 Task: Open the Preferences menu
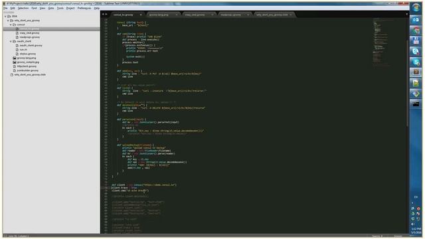pyautogui.click(x=84, y=8)
